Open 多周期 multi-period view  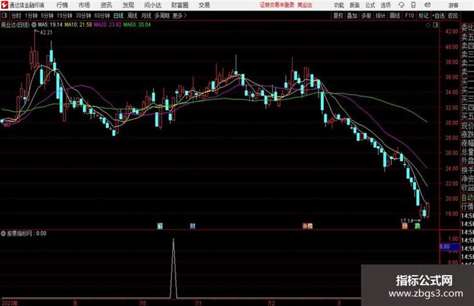[162, 16]
